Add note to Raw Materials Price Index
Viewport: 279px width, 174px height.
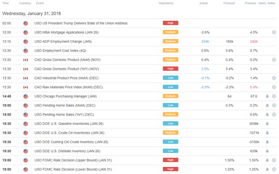tap(274, 87)
